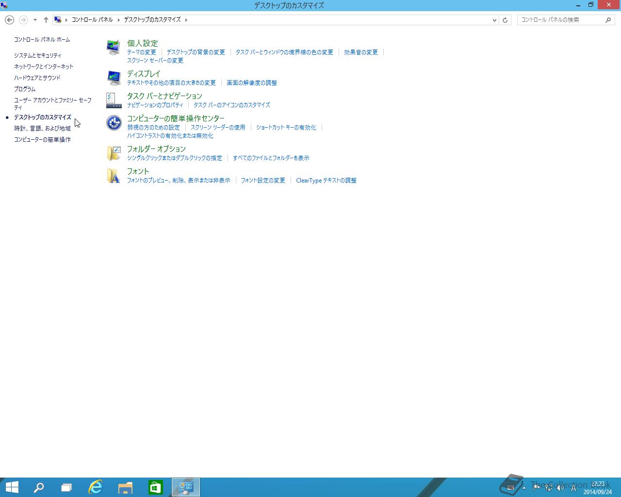Go to コントロール パネル ホーム
The width and height of the screenshot is (621, 497).
42,40
